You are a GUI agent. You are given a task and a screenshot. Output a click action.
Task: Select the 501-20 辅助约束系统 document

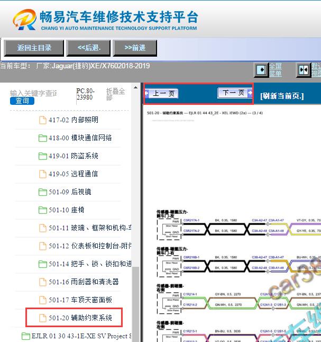click(80, 318)
